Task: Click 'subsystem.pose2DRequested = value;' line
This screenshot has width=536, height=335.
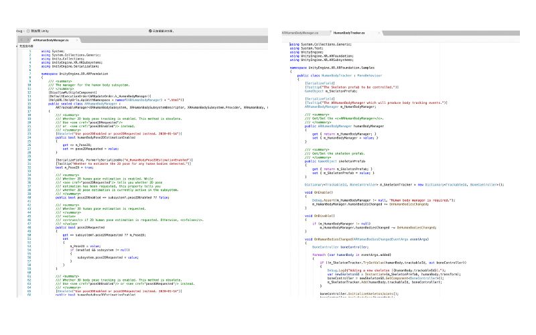Action: coord(108,257)
